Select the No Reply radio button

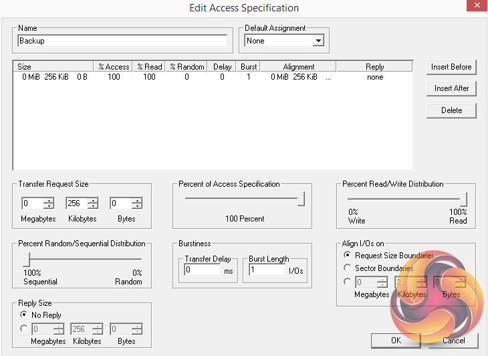coord(25,315)
